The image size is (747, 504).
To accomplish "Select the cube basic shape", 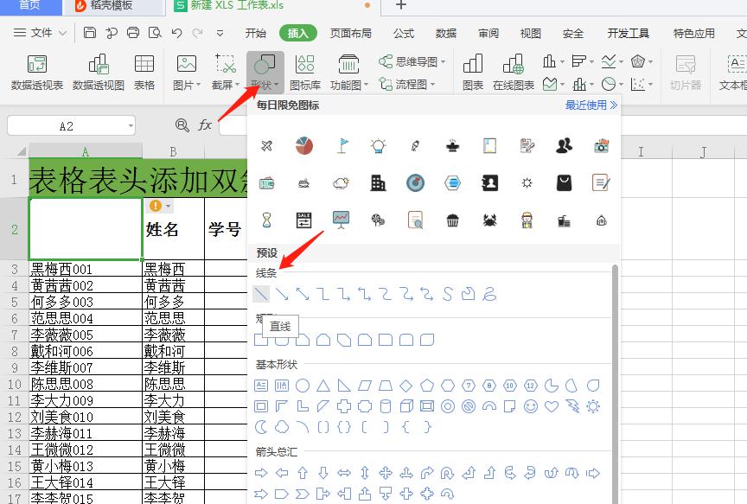I will 406,406.
